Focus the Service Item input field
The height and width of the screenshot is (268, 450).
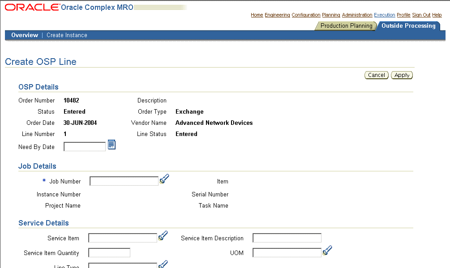123,238
